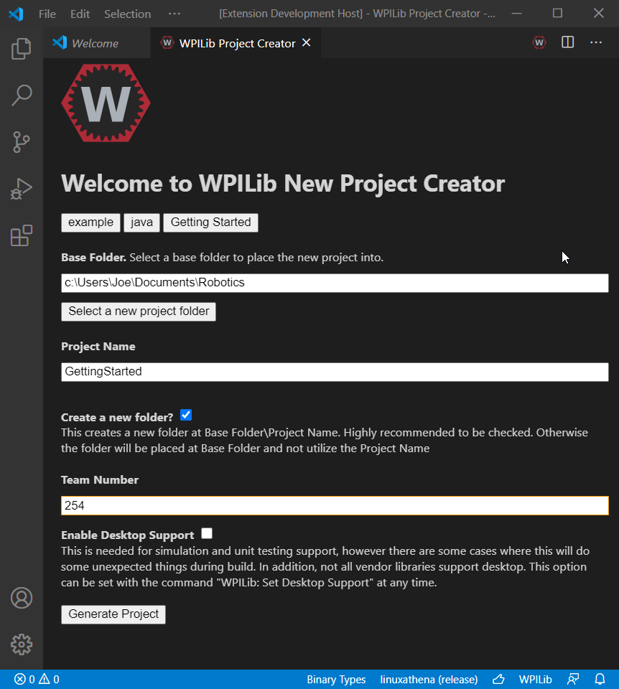The height and width of the screenshot is (689, 619).
Task: Click linuxathena (release) in status bar
Action: tap(429, 680)
